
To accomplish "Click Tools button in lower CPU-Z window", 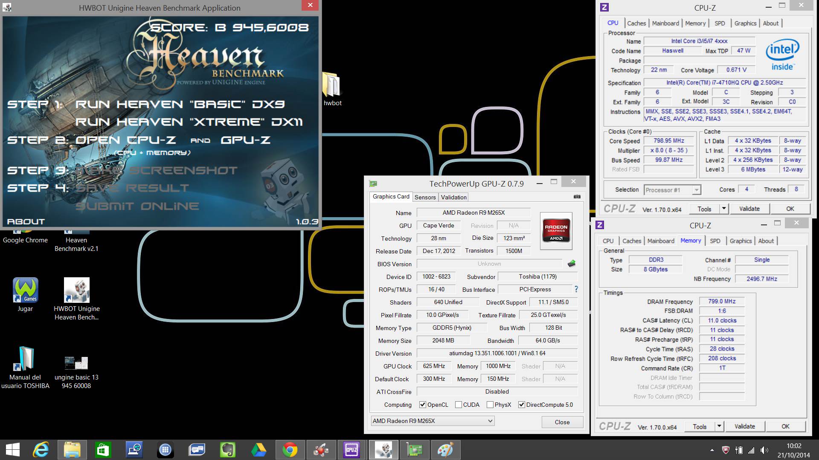I will click(x=700, y=426).
